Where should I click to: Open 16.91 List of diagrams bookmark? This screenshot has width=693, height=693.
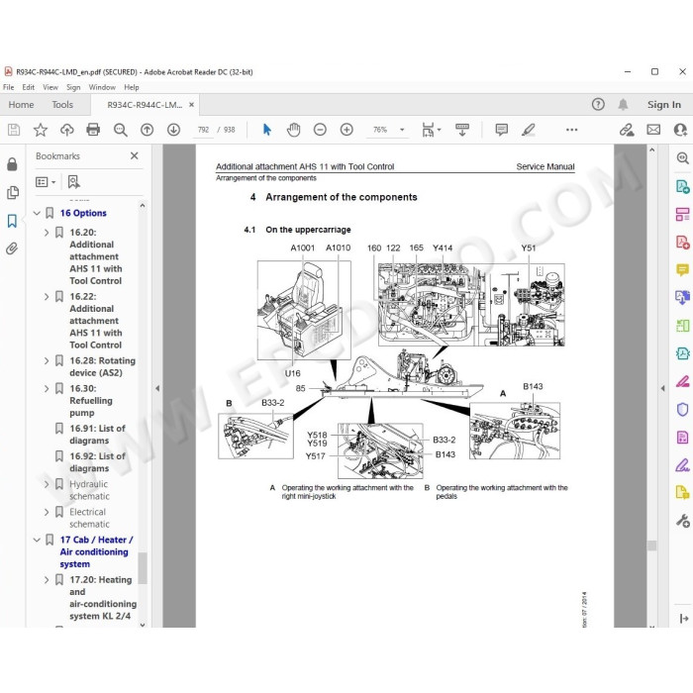coord(97,435)
